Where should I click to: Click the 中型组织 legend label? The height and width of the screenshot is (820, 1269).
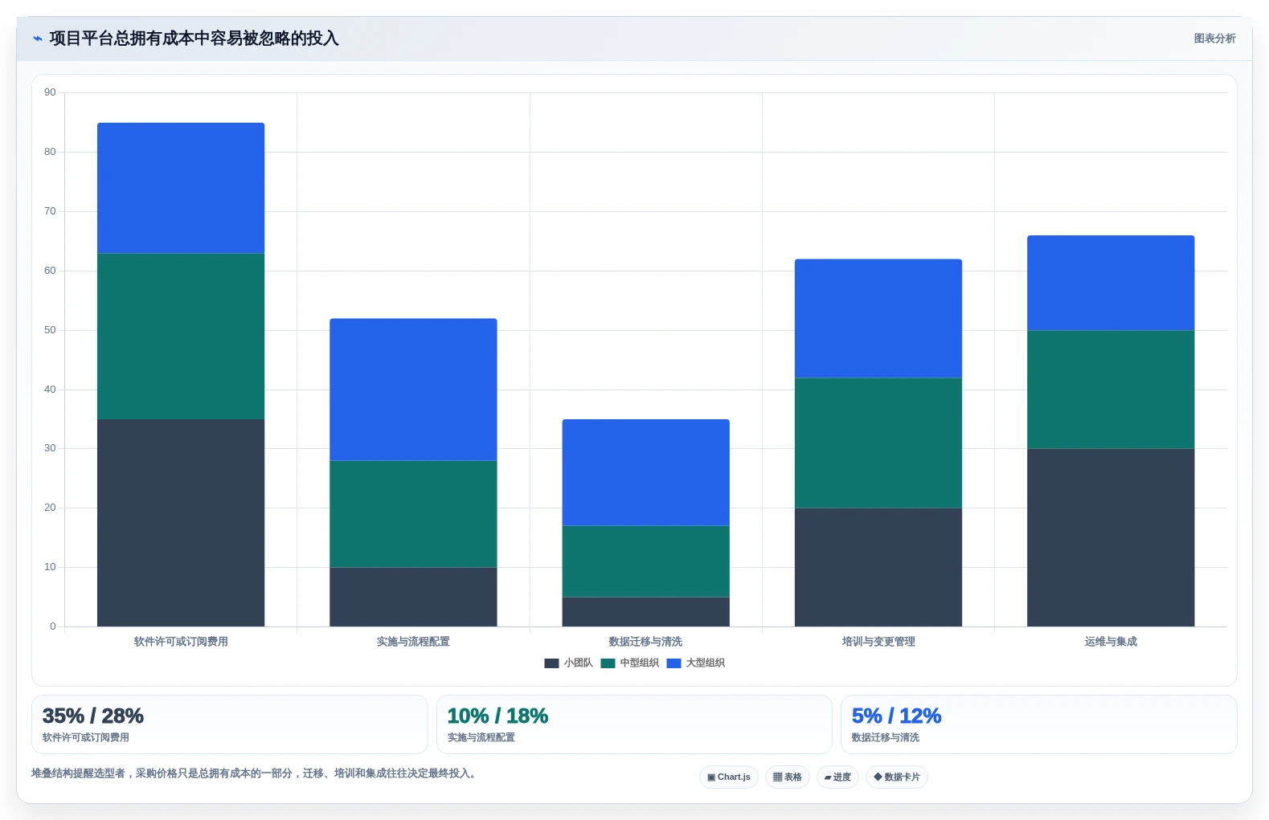click(639, 663)
